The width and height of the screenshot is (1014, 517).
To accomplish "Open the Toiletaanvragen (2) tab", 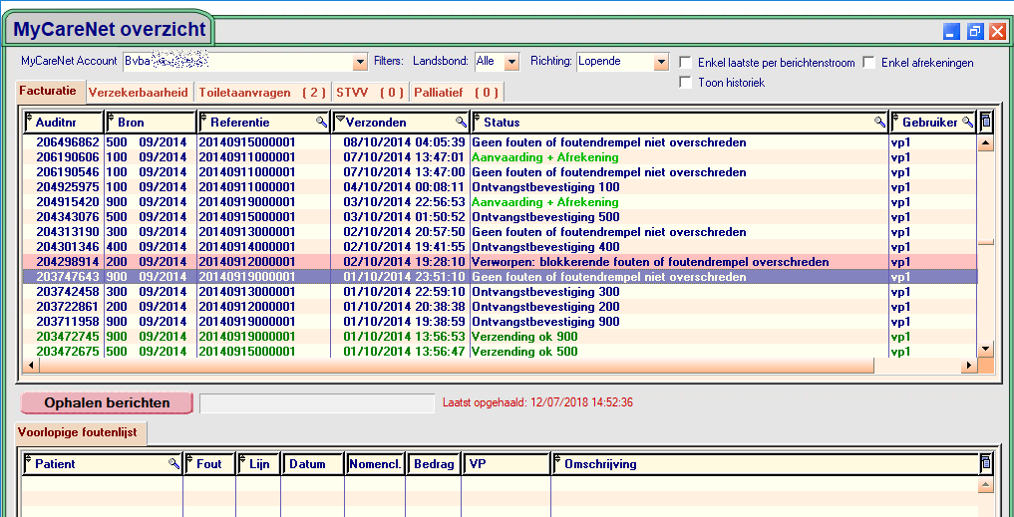I will click(263, 93).
